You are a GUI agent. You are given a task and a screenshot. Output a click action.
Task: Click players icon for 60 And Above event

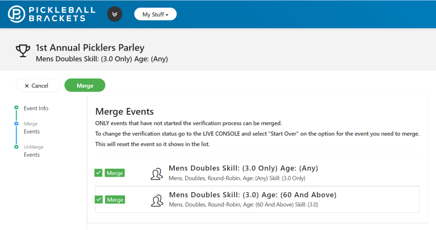(x=157, y=200)
